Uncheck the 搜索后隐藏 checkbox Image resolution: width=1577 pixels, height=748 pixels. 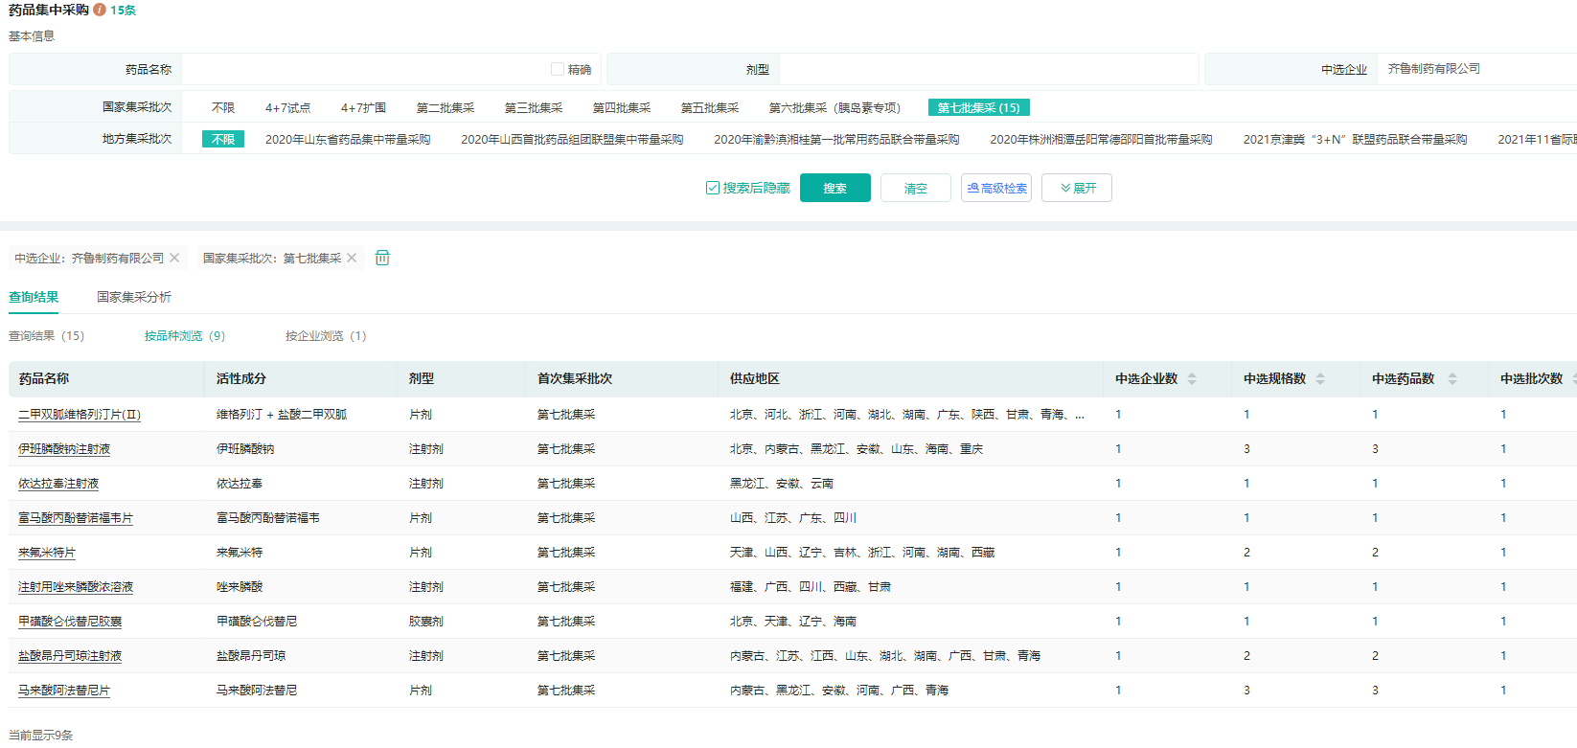(x=713, y=188)
